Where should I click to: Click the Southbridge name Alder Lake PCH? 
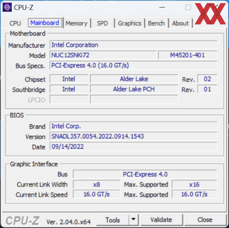[x=134, y=89]
